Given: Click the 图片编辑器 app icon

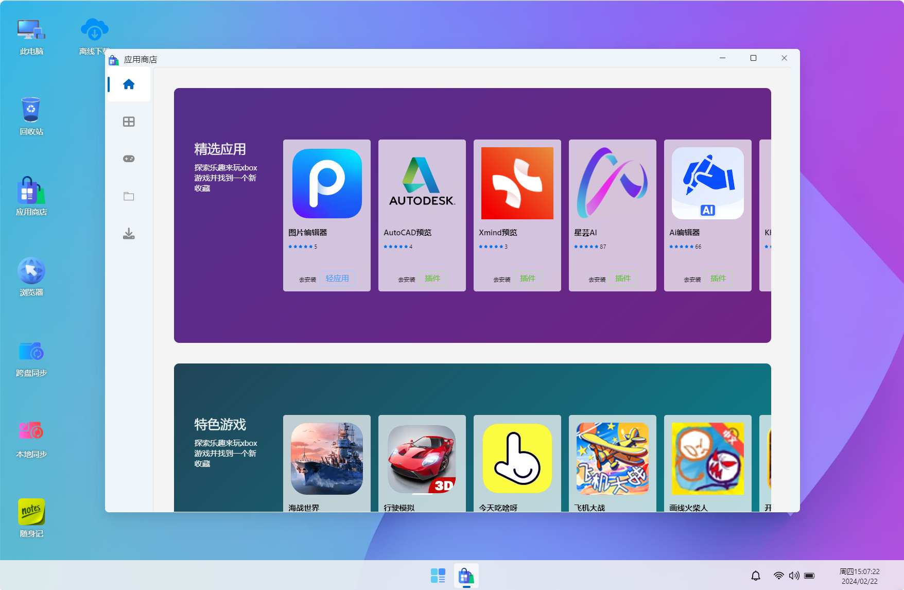Looking at the screenshot, I should (327, 183).
